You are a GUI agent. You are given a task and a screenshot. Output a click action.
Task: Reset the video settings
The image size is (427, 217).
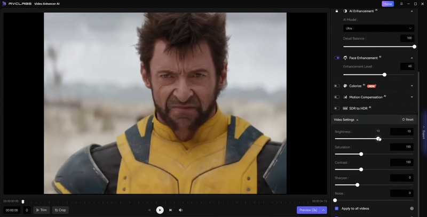[x=408, y=119]
